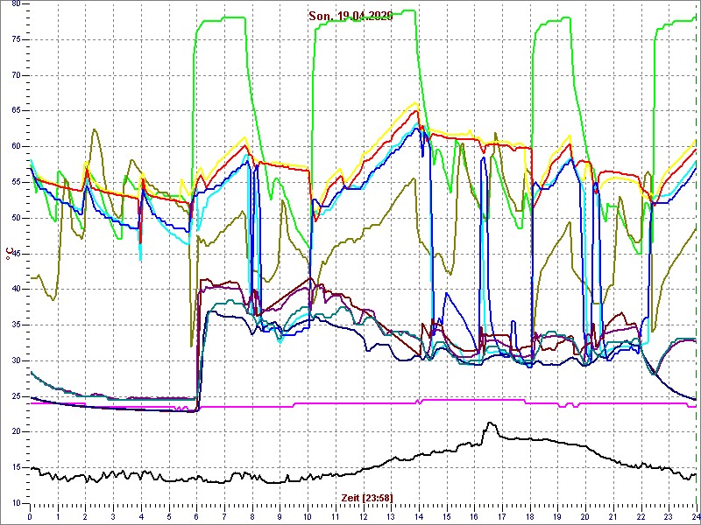Click the °C unit label on the y-axis
The image size is (701, 525).
tap(9, 255)
